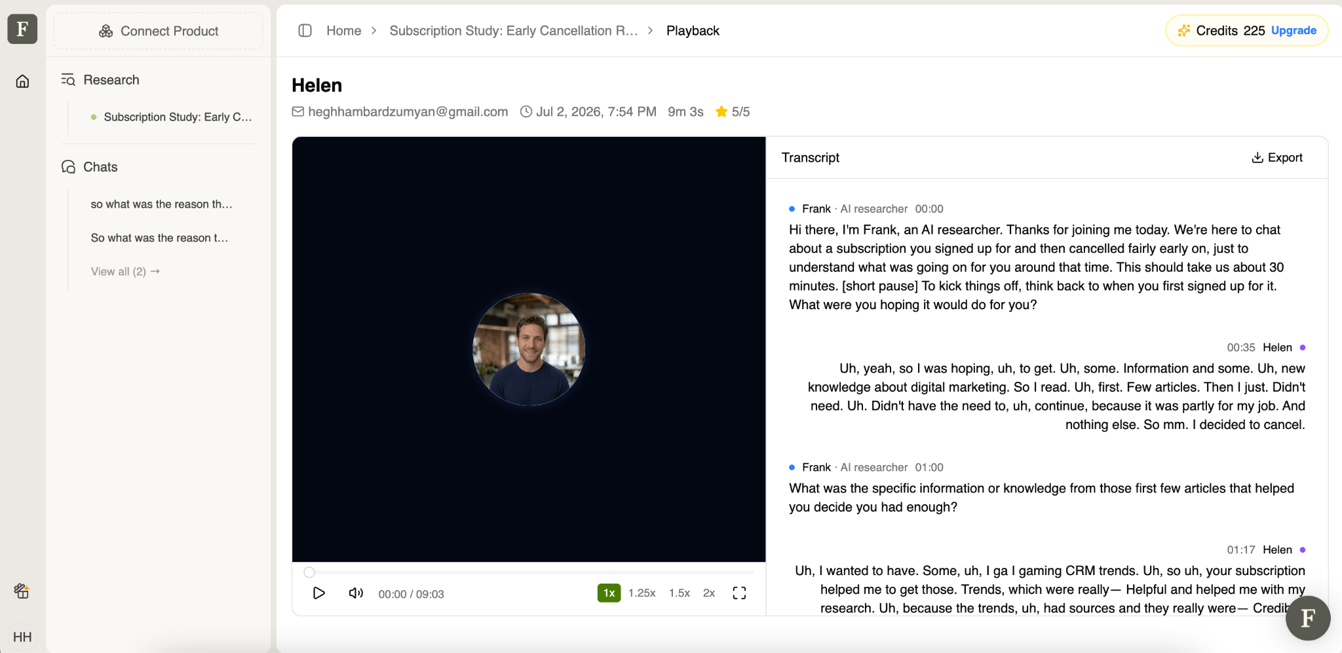
Task: Open chat 'So what was the reason t…'
Action: pyautogui.click(x=160, y=238)
